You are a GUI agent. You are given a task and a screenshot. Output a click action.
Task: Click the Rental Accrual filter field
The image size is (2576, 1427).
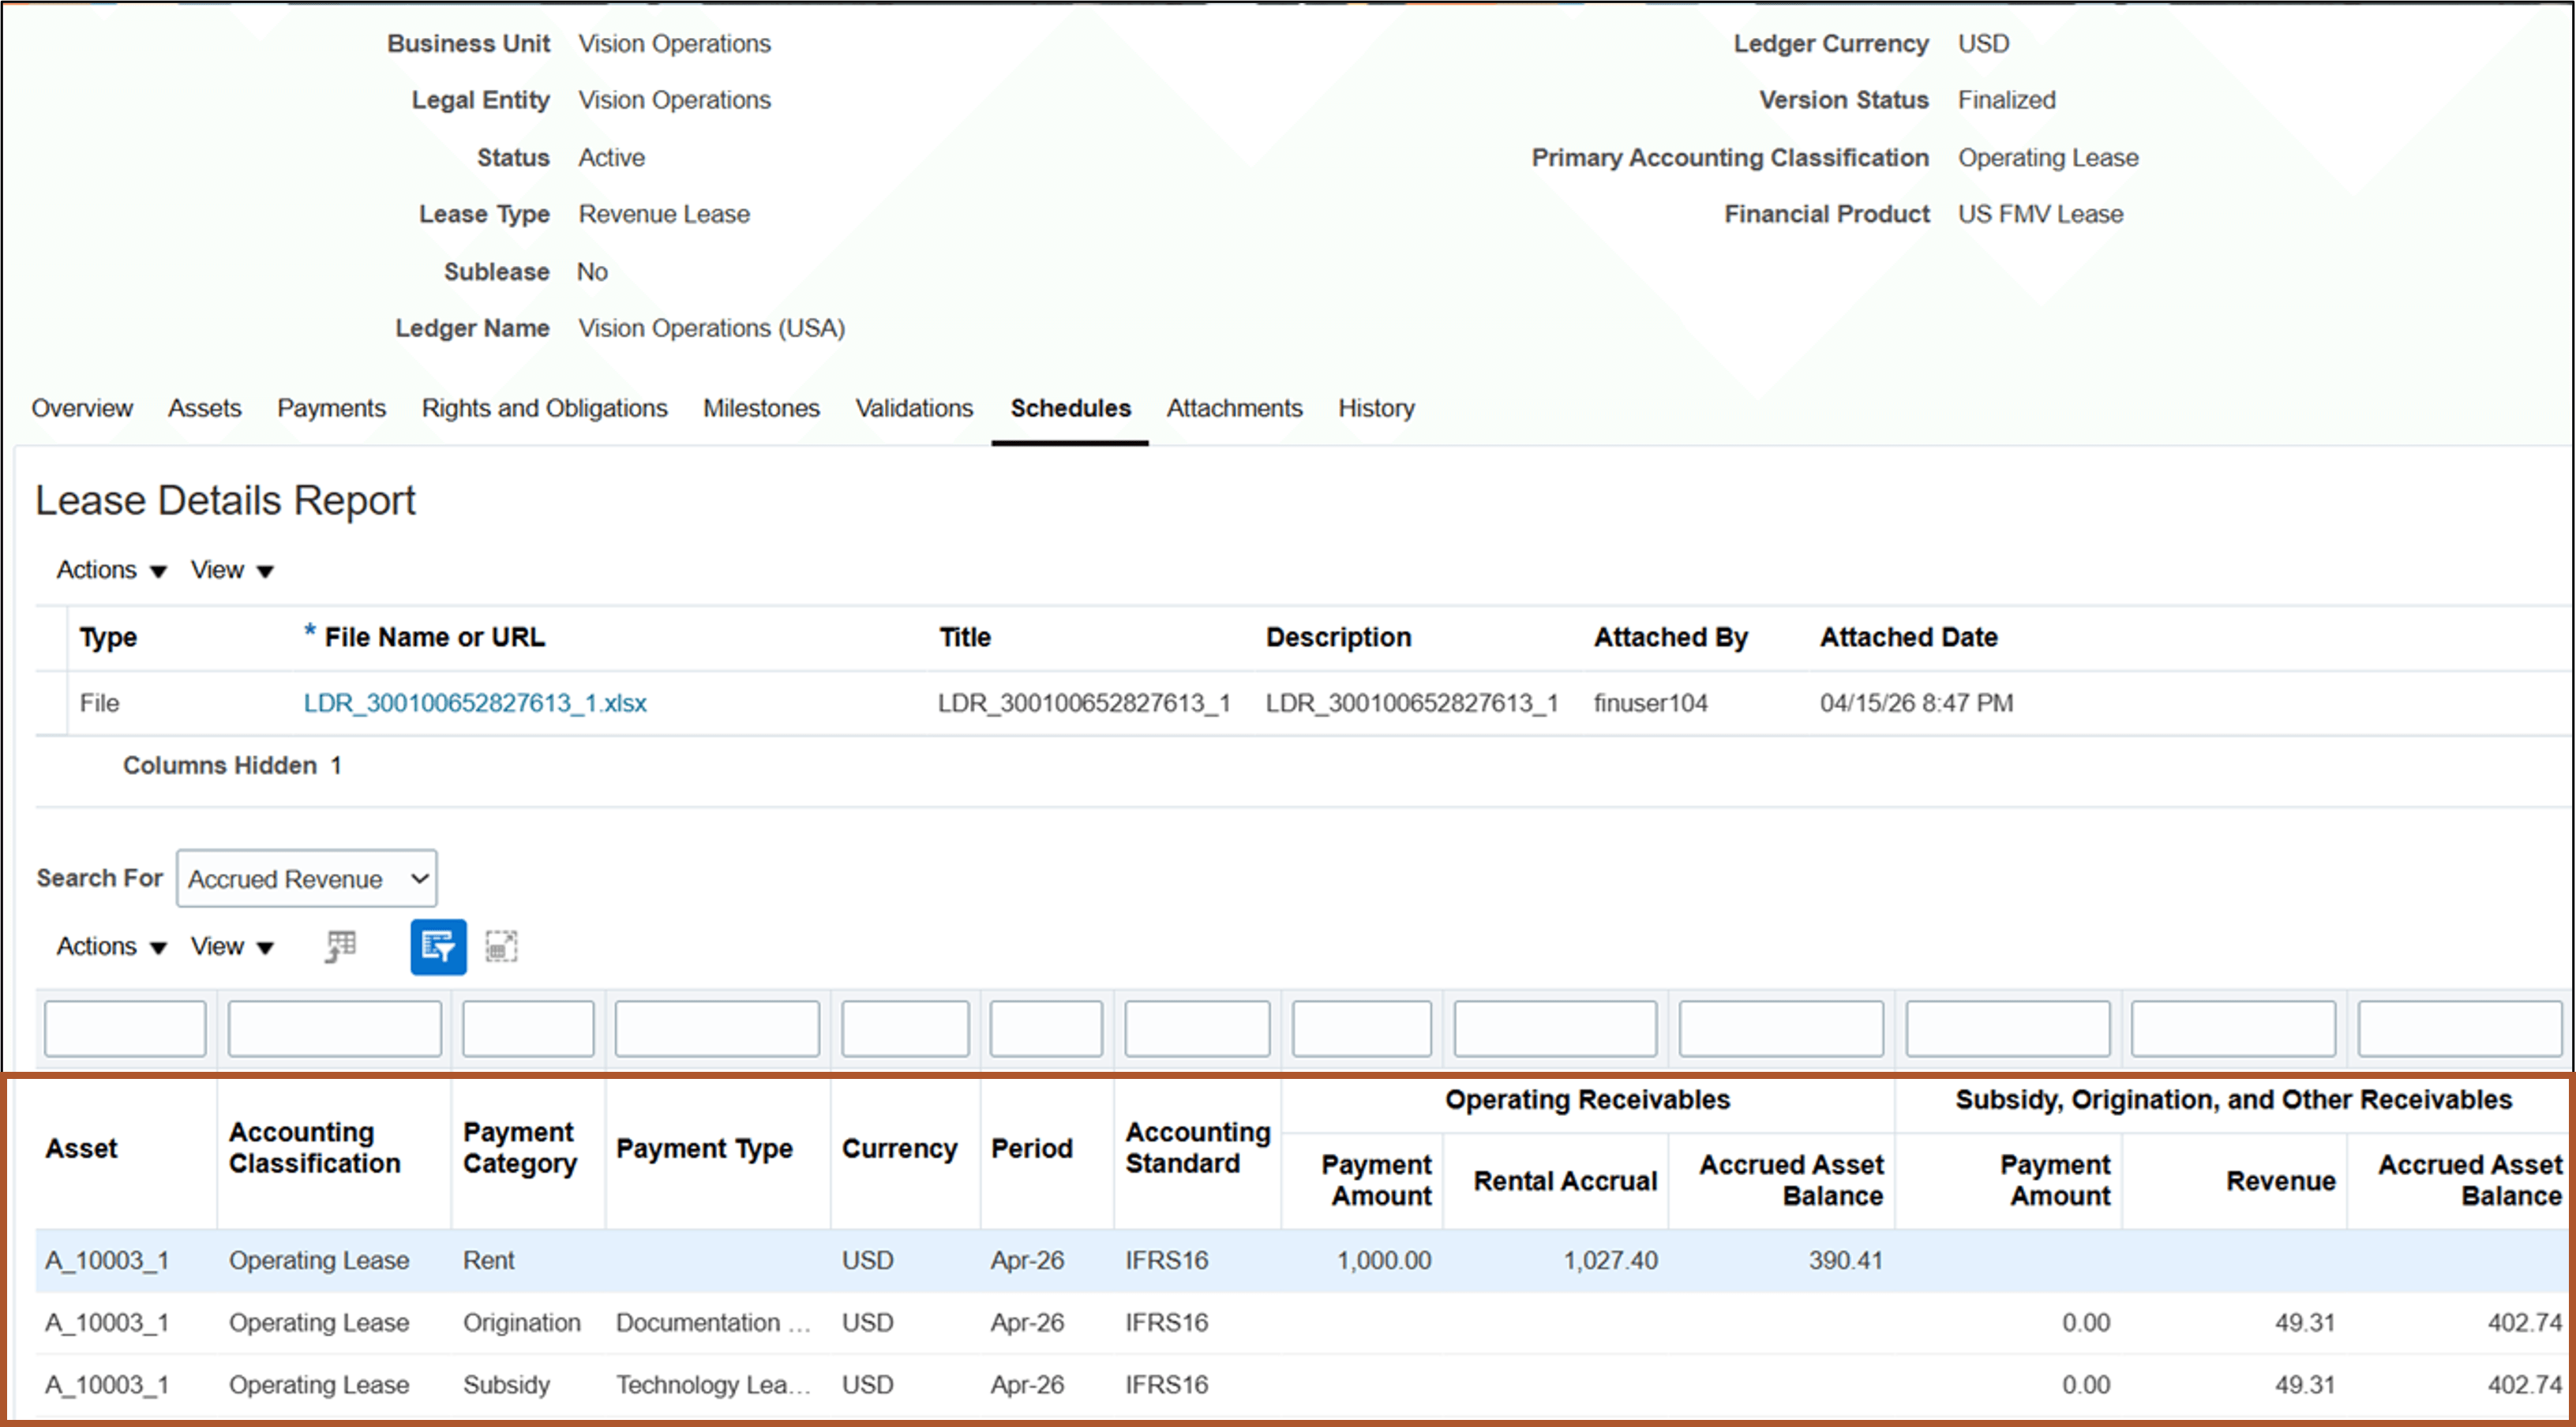[x=1555, y=1028]
